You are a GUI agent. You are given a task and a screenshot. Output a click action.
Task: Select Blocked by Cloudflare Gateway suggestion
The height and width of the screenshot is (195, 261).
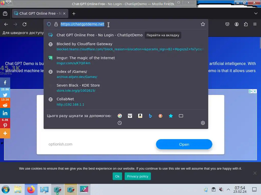[x=126, y=46]
